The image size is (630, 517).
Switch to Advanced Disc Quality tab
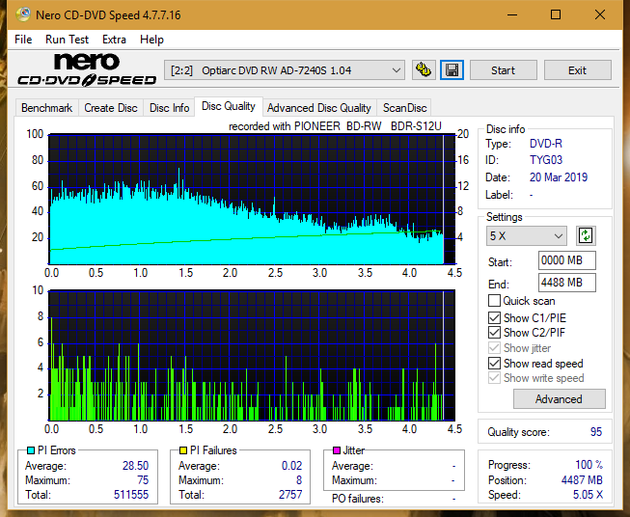click(x=319, y=108)
